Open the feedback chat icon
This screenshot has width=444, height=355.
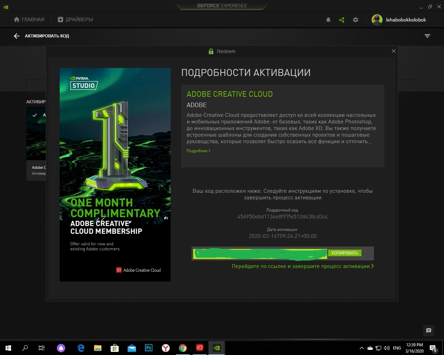coord(429,331)
